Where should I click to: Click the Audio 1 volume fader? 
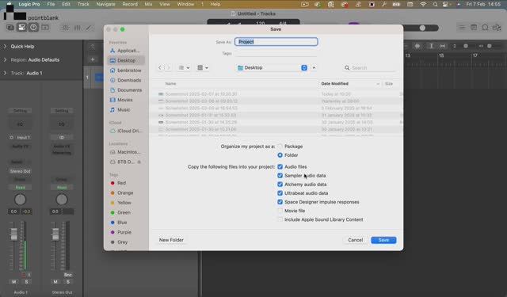point(14,234)
